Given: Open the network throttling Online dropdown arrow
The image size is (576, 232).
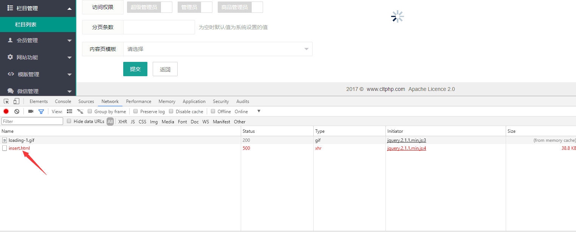Looking at the screenshot, I should (x=259, y=111).
